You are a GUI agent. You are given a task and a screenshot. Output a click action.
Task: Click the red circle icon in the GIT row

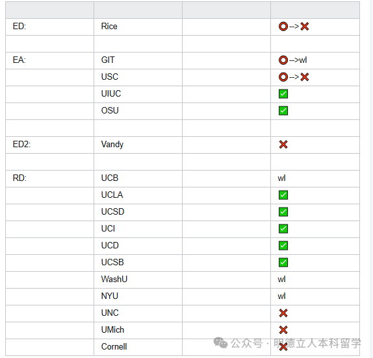click(x=283, y=60)
